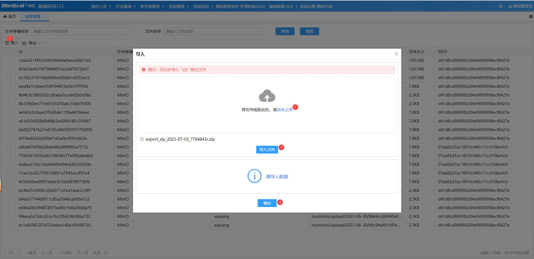The height and width of the screenshot is (259, 534).
Task: Click the 导入文件 button in the dialog
Action: point(267,150)
